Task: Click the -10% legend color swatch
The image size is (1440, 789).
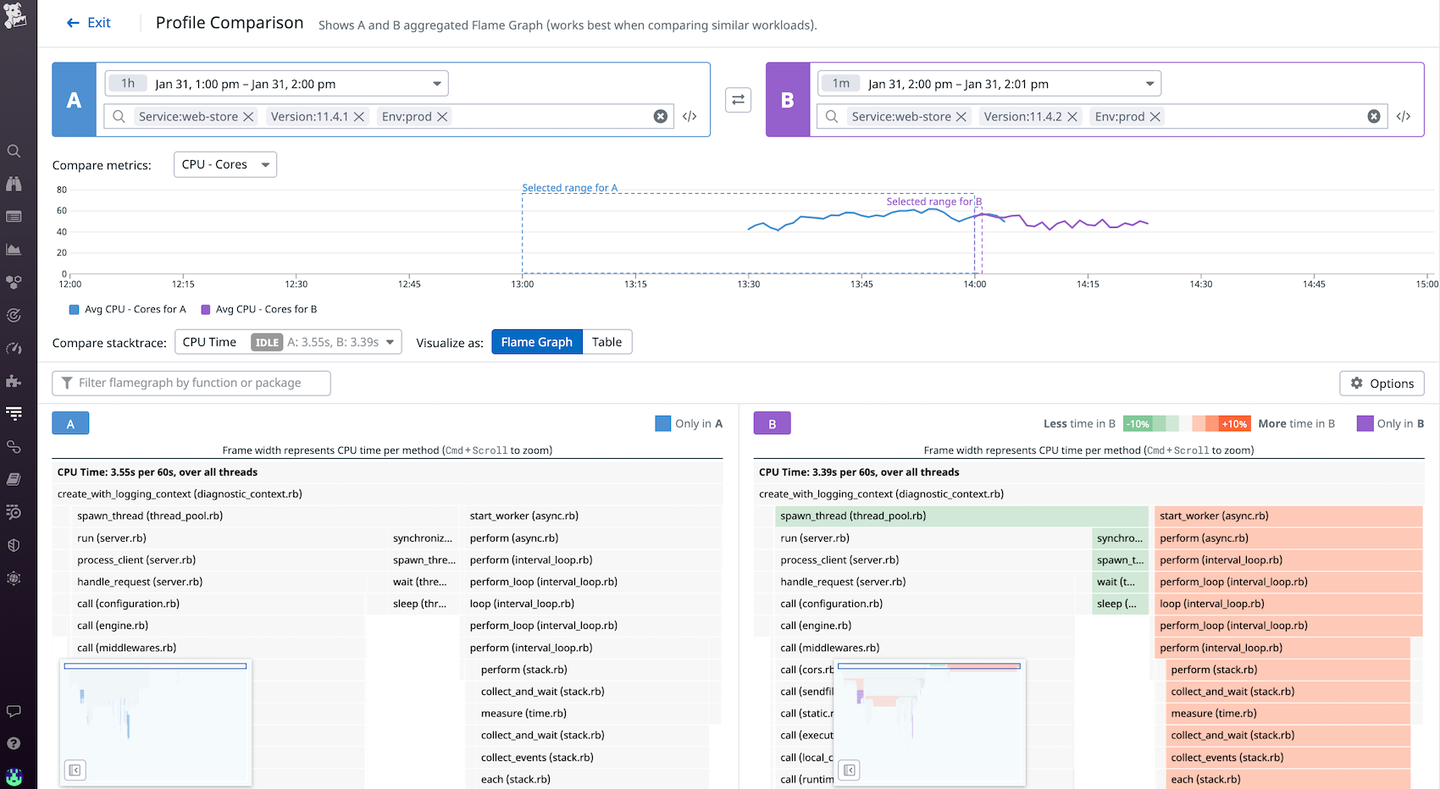Action: tap(1138, 424)
